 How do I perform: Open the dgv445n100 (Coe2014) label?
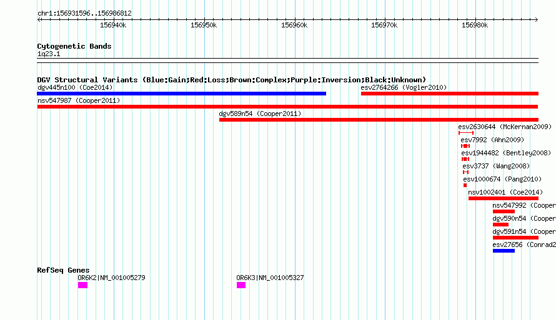click(x=75, y=87)
